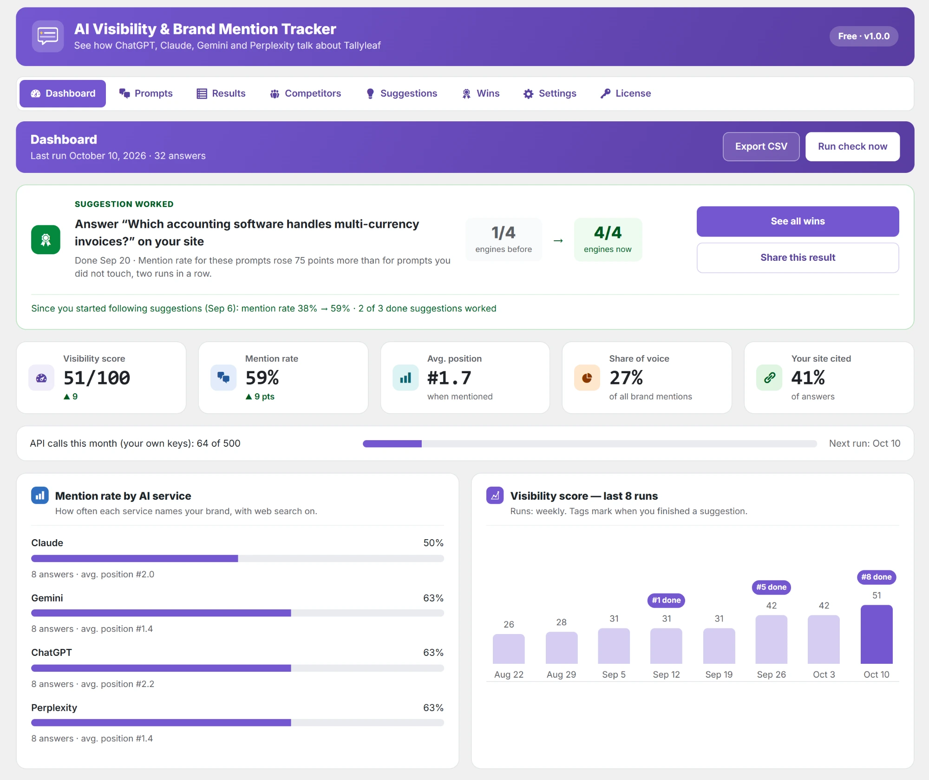929x780 pixels.
Task: Click the 1/4 engines before box
Action: (x=504, y=240)
